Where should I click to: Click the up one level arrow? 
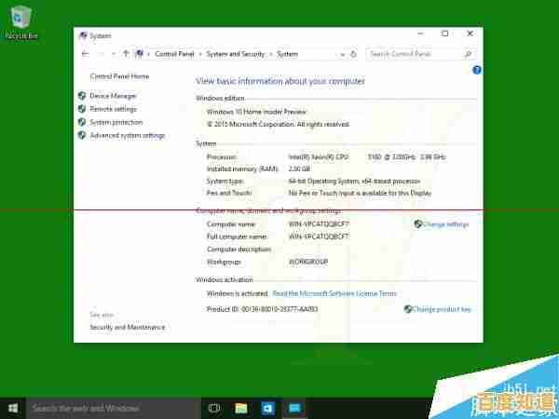pos(126,54)
